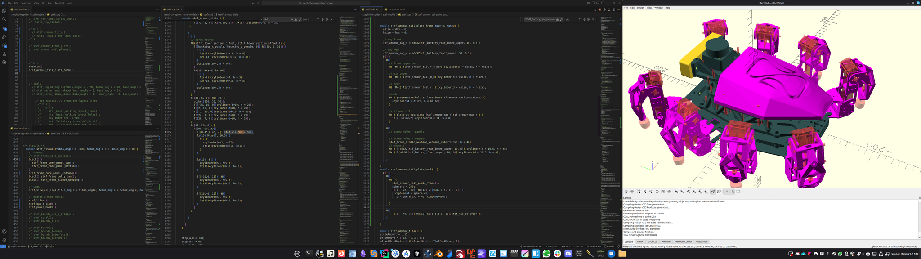Toggle Show Axes in OpenSCAD toolbar
Viewport: 921px width, 259px height.
[726, 192]
